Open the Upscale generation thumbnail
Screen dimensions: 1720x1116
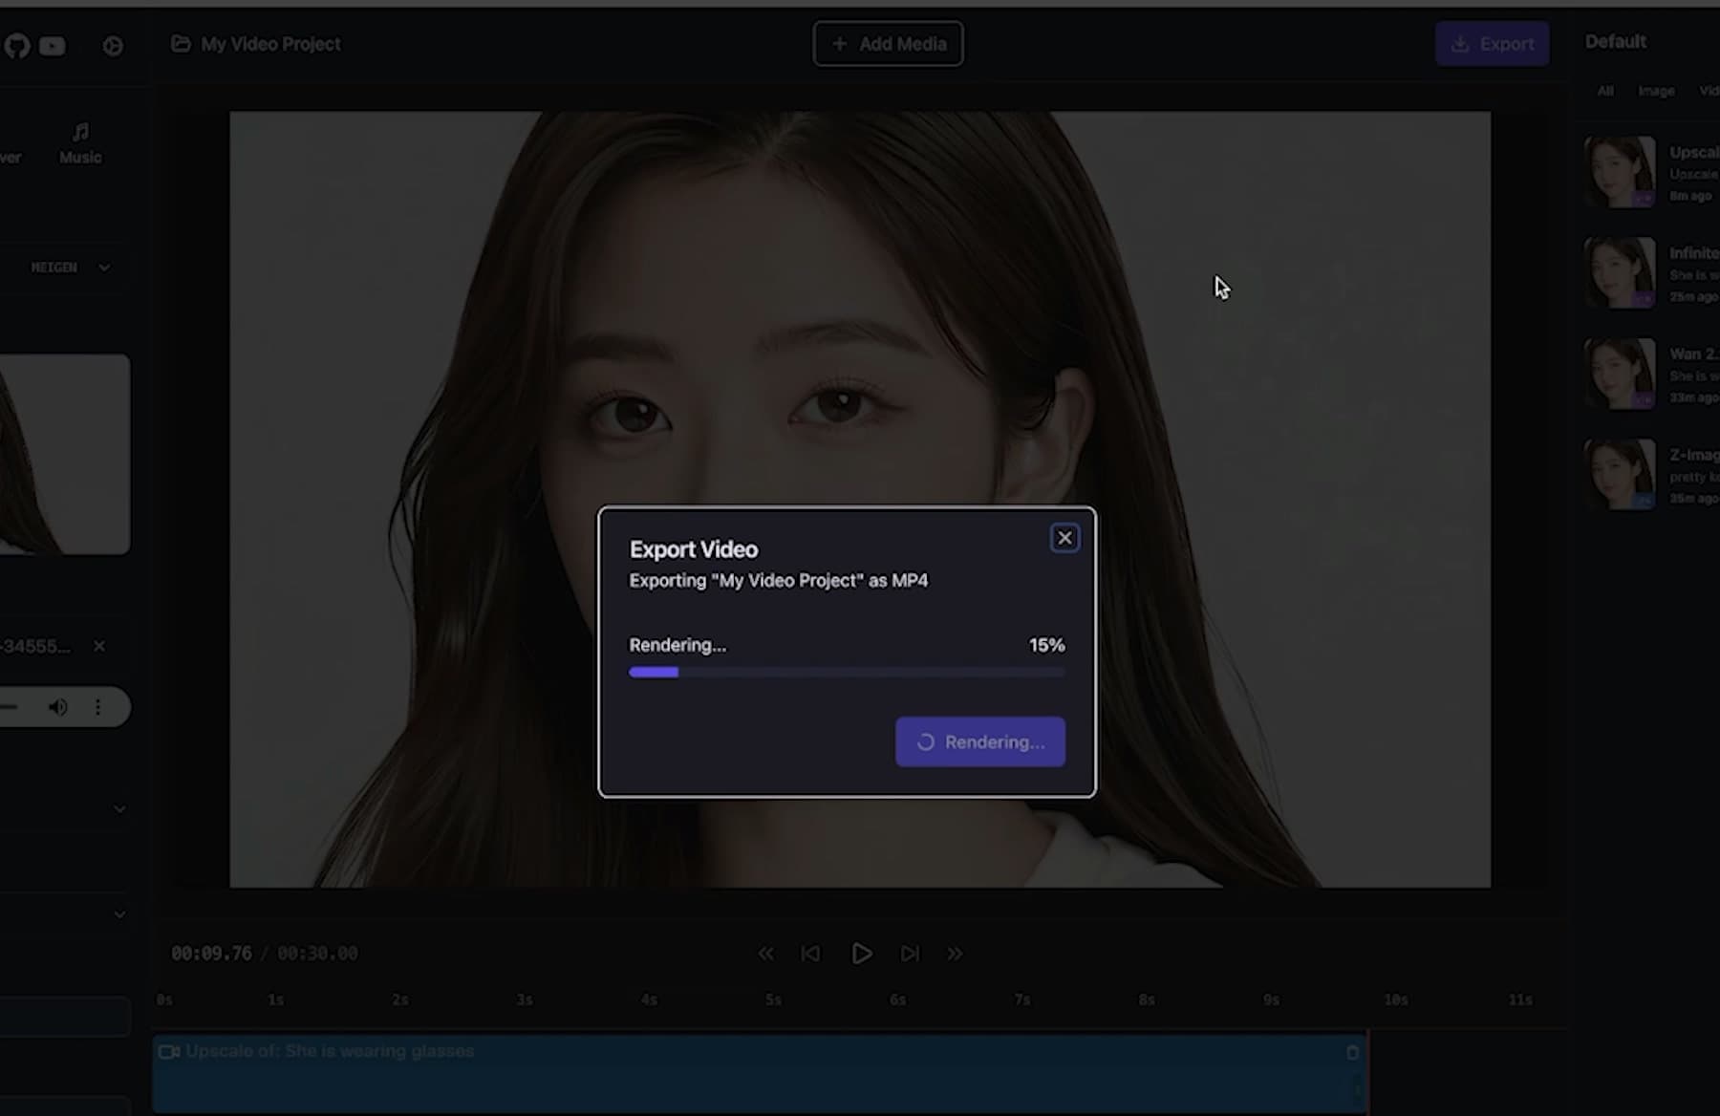[x=1619, y=172]
